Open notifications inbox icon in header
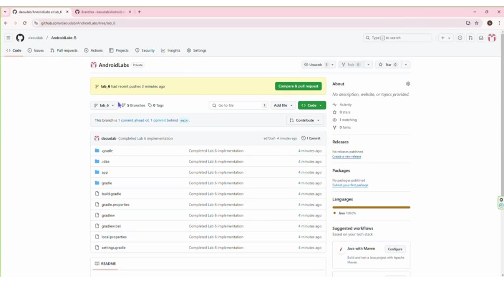Screen dimensions: 504x283 click(x=481, y=38)
